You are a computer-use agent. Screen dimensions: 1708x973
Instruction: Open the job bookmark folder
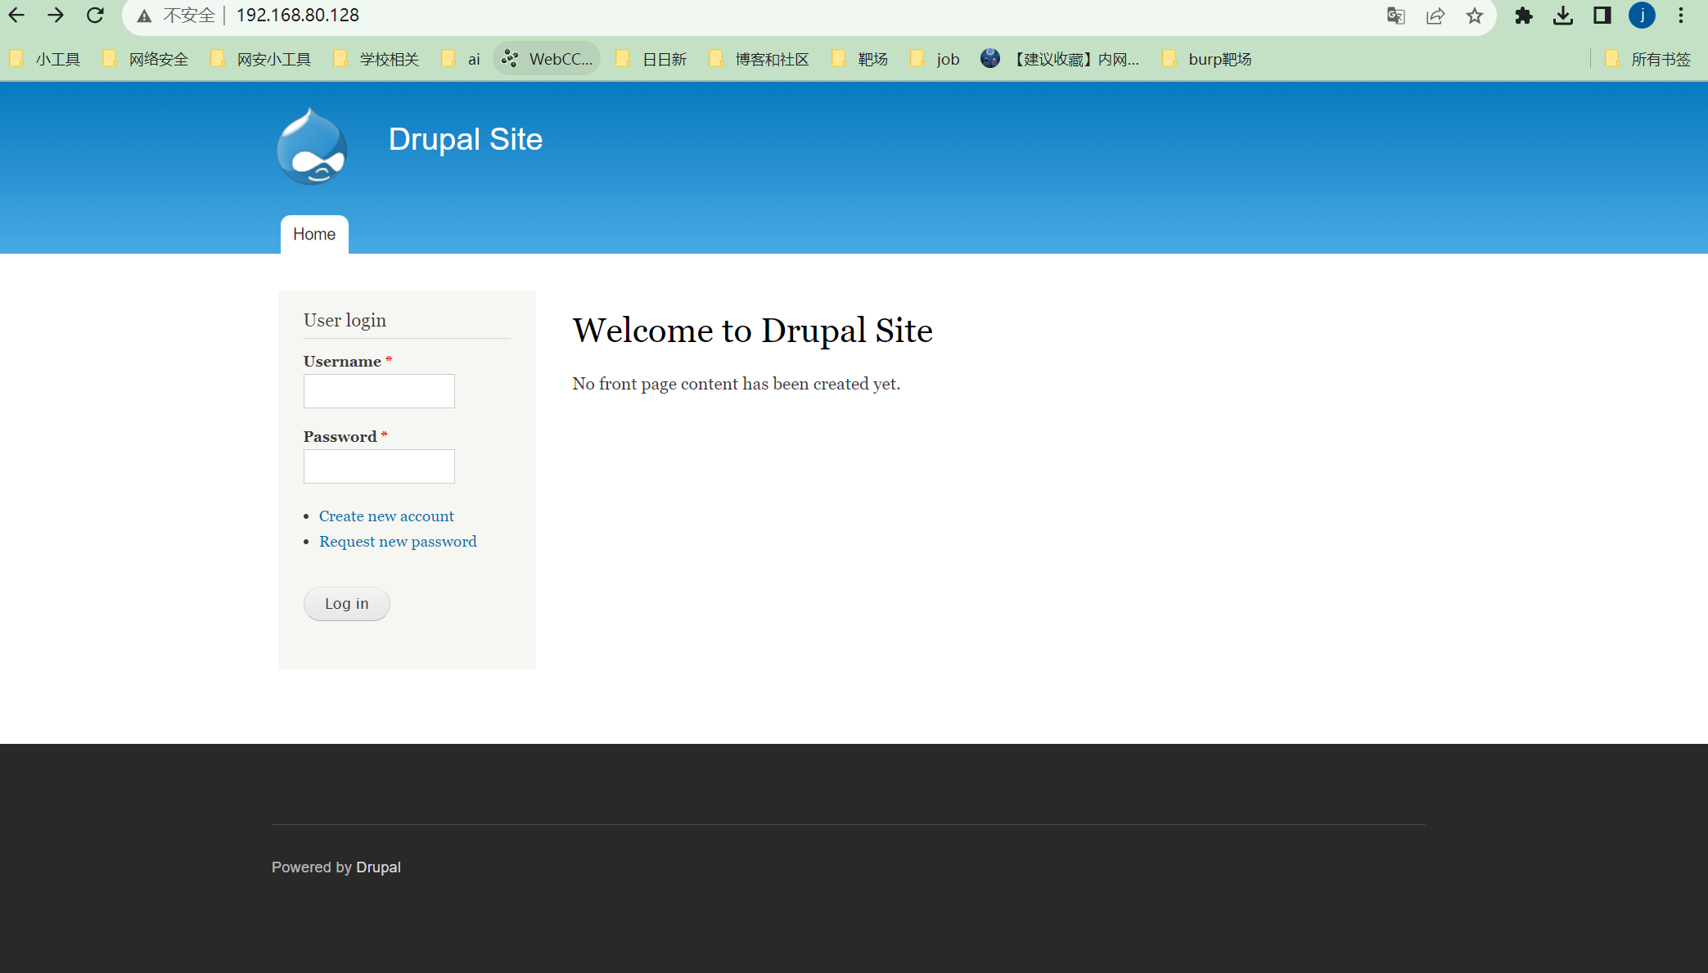point(935,59)
